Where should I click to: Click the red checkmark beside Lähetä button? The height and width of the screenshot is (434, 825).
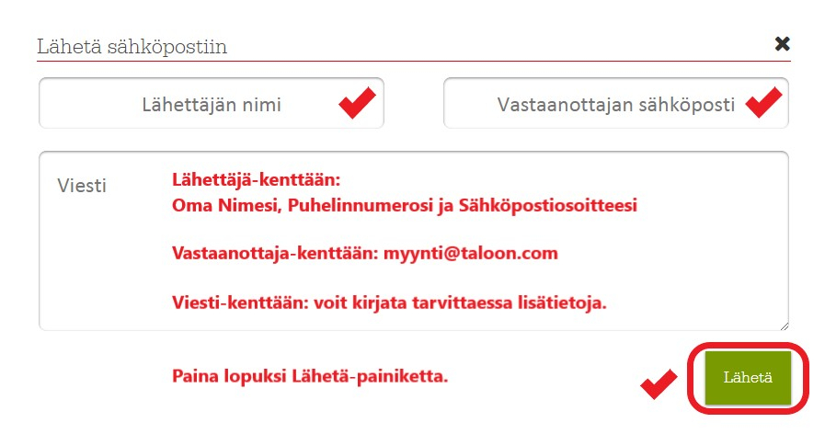(x=659, y=383)
